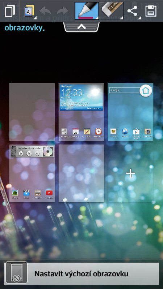Select the Eraser tool
The height and width of the screenshot is (289, 163).
pos(111,11)
